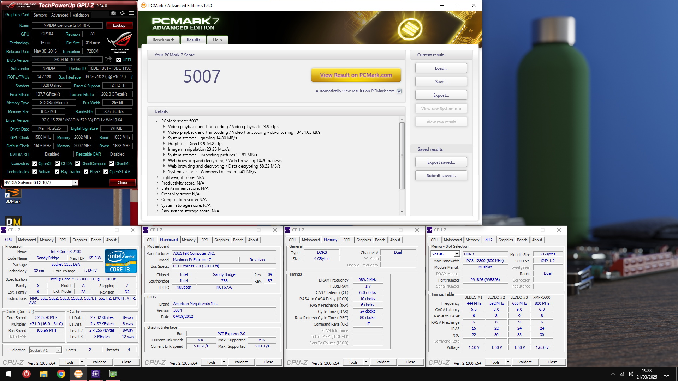
Task: Click the PCMark 7 title bar app icon
Action: [144, 5]
